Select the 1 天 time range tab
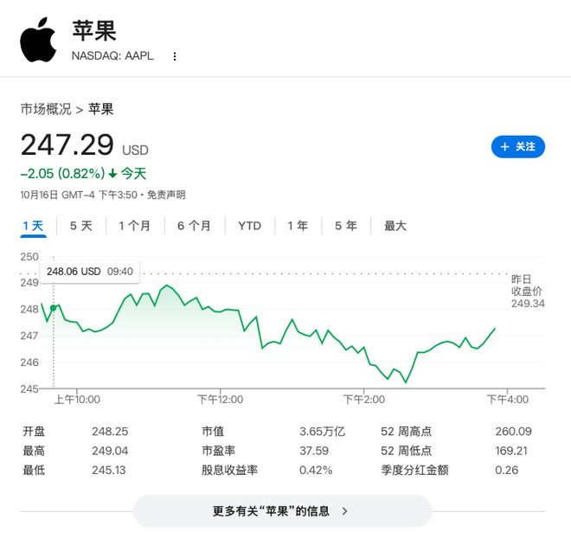Viewport: 571px width, 545px height. click(x=33, y=226)
